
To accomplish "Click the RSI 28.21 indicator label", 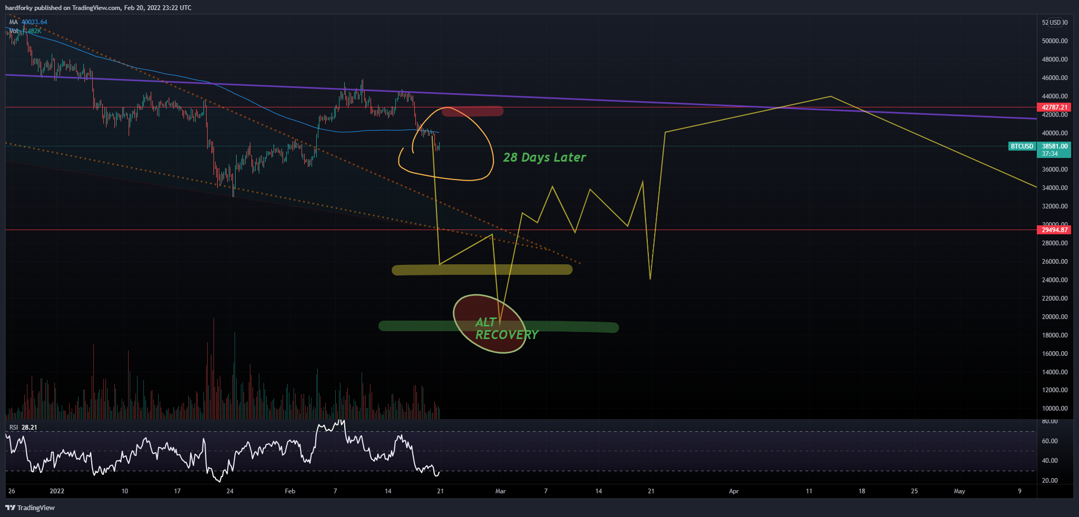I will tap(23, 427).
